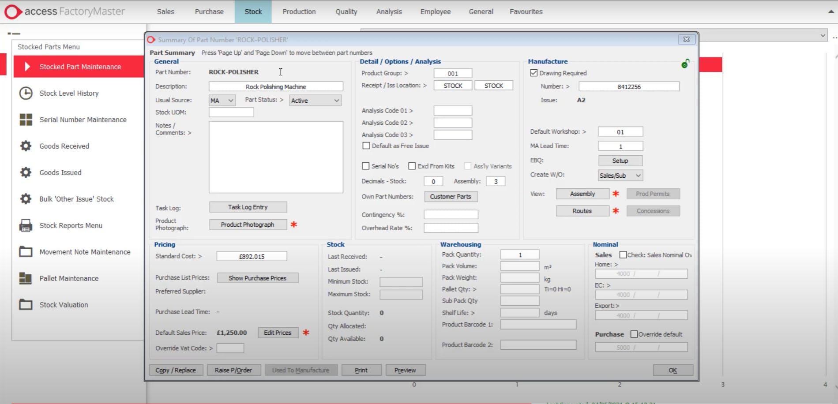This screenshot has height=404, width=838.
Task: Tick the Serial No's checkbox
Action: click(365, 166)
